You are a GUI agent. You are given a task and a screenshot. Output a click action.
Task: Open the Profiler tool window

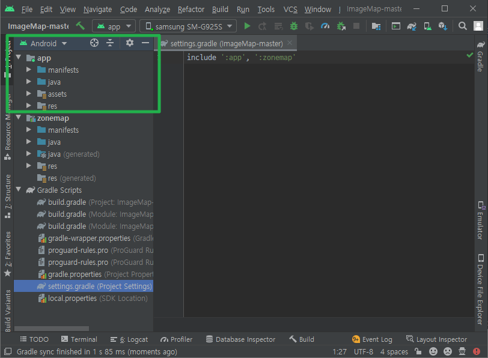point(176,339)
